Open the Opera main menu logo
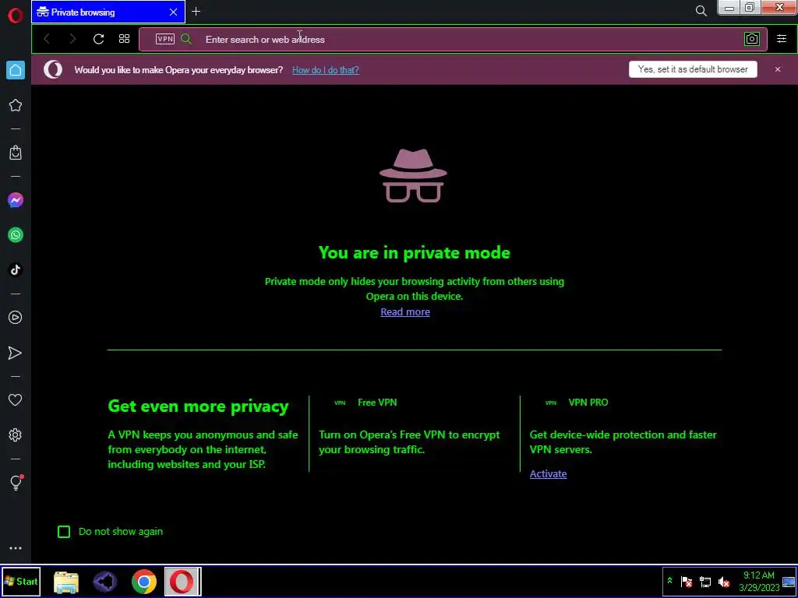Image resolution: width=798 pixels, height=598 pixels. (x=16, y=16)
